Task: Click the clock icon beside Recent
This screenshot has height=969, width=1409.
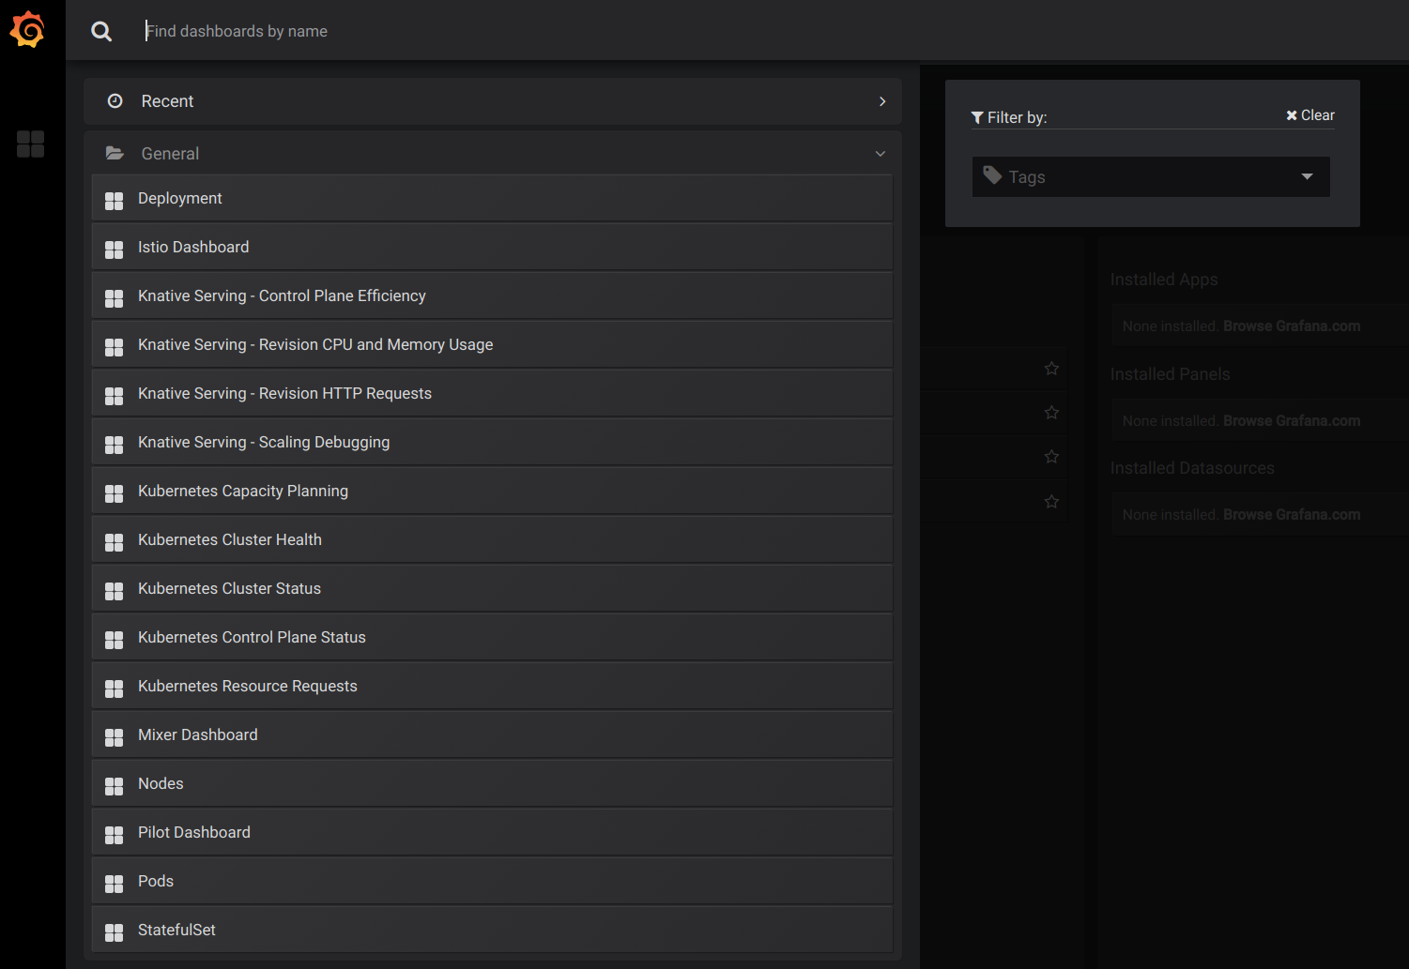Action: (x=115, y=100)
